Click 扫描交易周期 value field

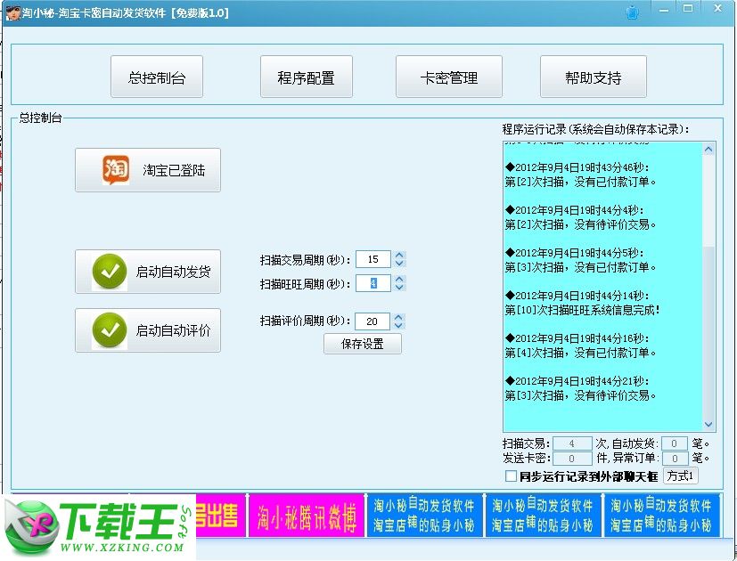pyautogui.click(x=373, y=259)
